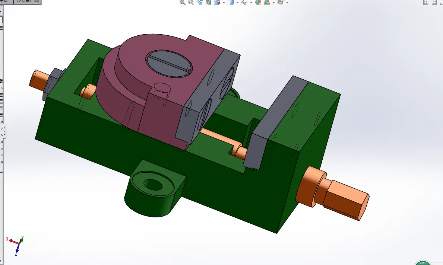Click the Edit Appearance color ball icon
Screen dimensions: 443x265
pyautogui.click(x=258, y=3)
